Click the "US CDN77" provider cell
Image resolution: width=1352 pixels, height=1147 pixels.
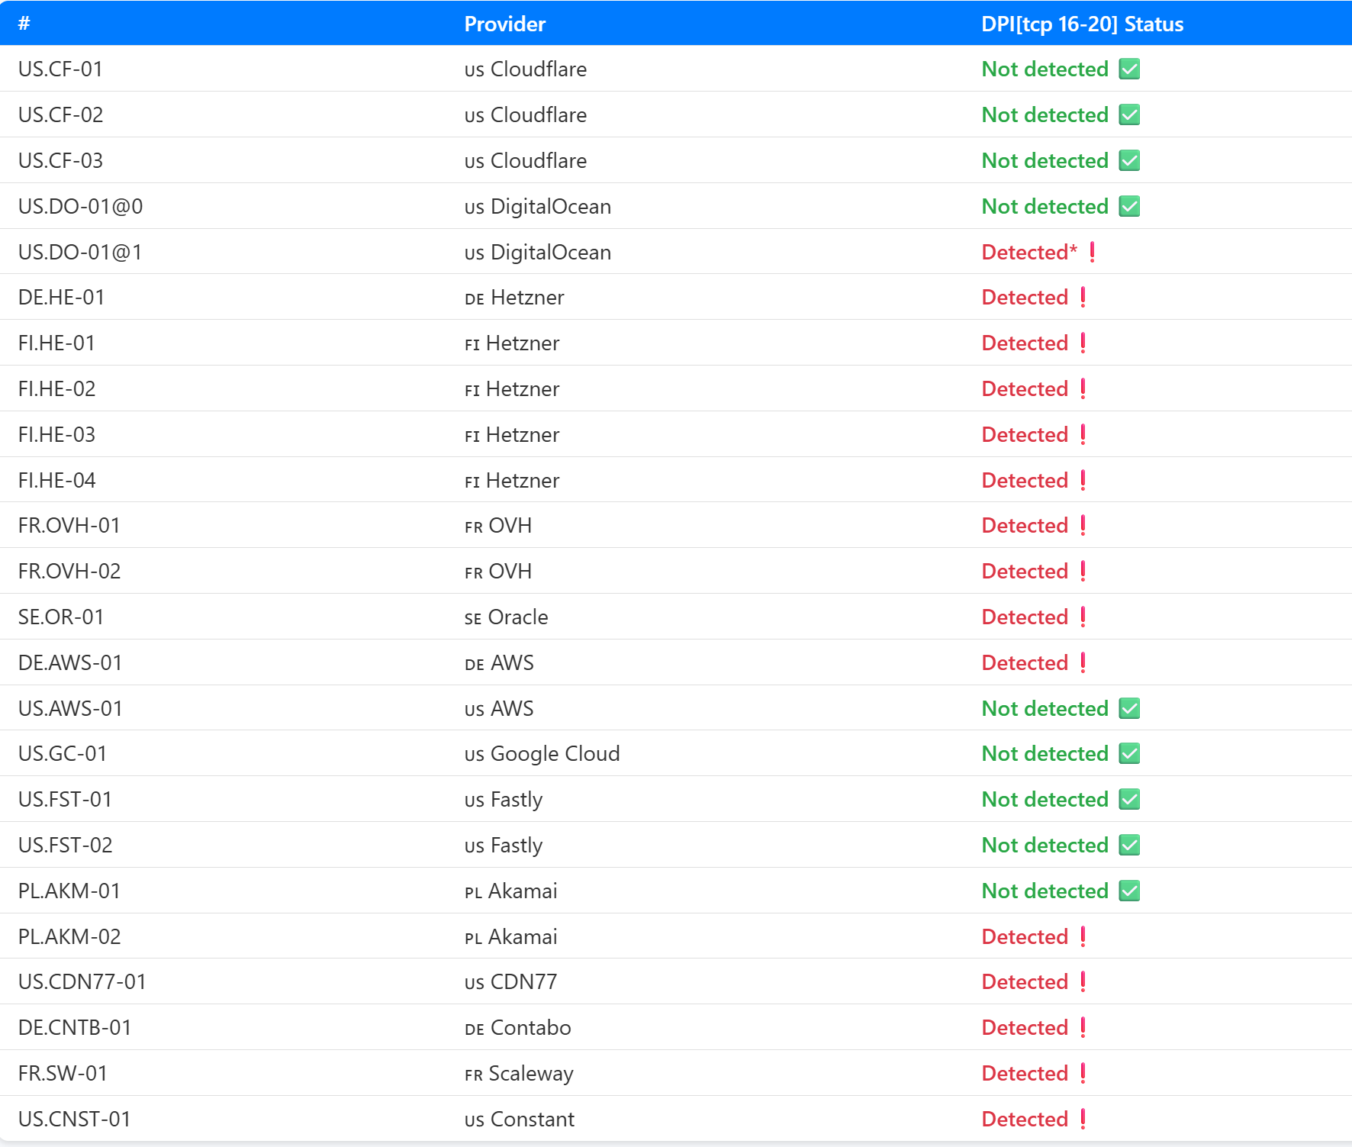(x=511, y=981)
